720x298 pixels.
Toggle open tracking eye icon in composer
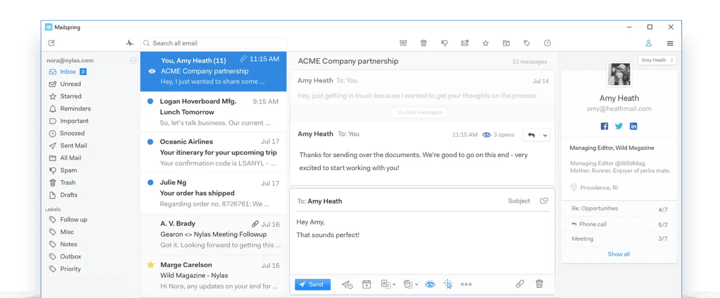coord(430,285)
